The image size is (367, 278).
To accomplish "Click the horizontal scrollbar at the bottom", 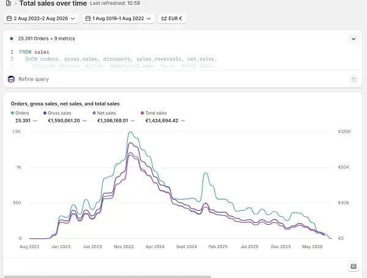I will pos(108,277).
